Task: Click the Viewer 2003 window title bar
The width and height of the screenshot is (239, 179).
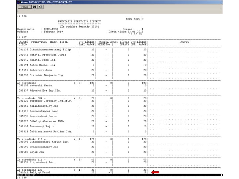Action: 119,2
